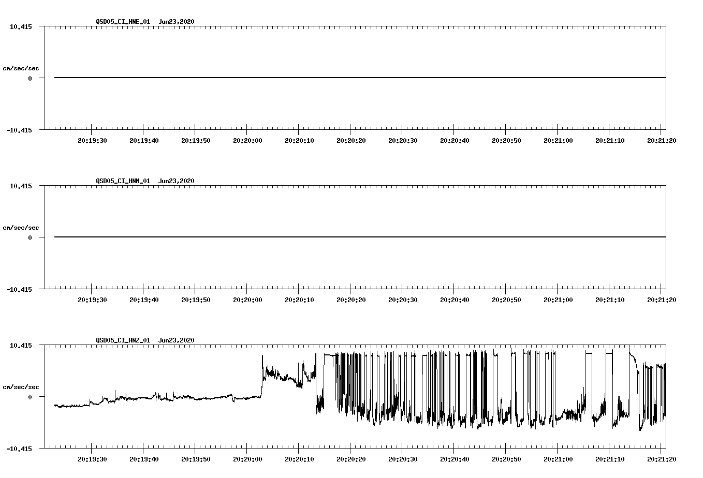The image size is (703, 478).
Task: Click the -10.415 bottom label of HNN plot
Action: 19,290
